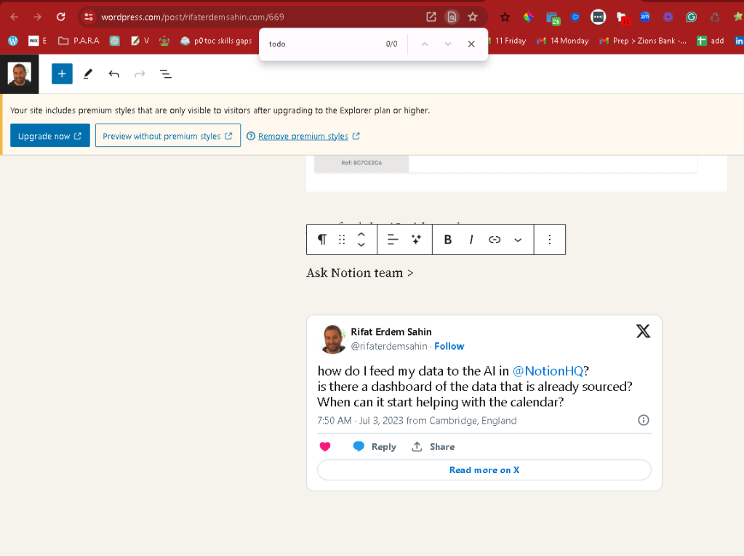The height and width of the screenshot is (556, 744).
Task: Click Preview without premium styles
Action: (168, 136)
